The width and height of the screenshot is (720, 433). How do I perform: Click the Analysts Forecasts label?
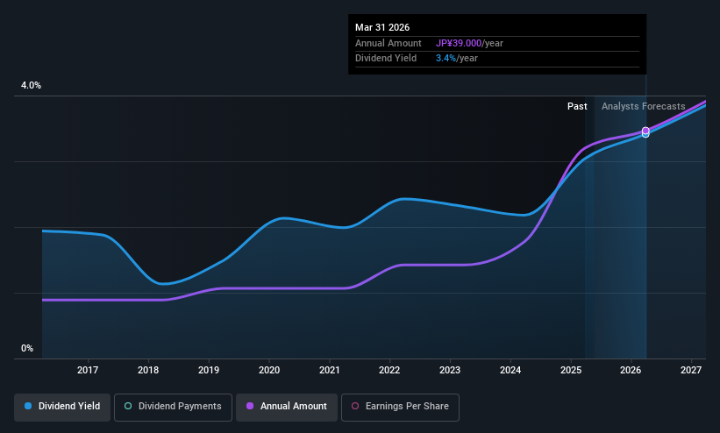click(x=644, y=107)
